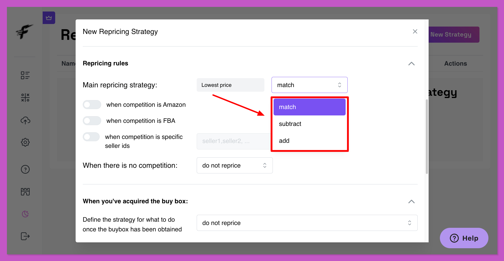The width and height of the screenshot is (504, 261).
Task: Click the seller ids input field
Action: tap(233, 141)
